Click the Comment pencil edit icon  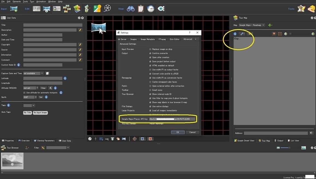[80, 60]
